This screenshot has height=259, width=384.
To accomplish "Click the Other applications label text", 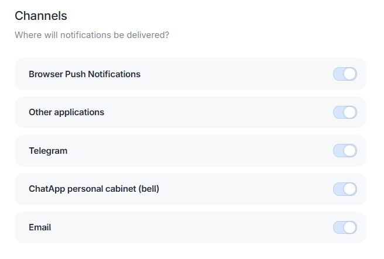I will (66, 112).
